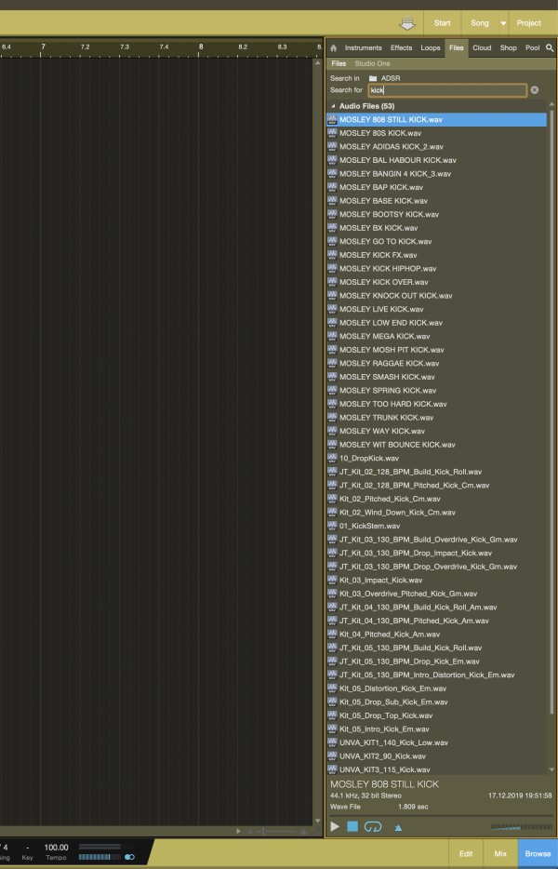Adjust the preview volume slider
558x869 pixels.
point(520,826)
